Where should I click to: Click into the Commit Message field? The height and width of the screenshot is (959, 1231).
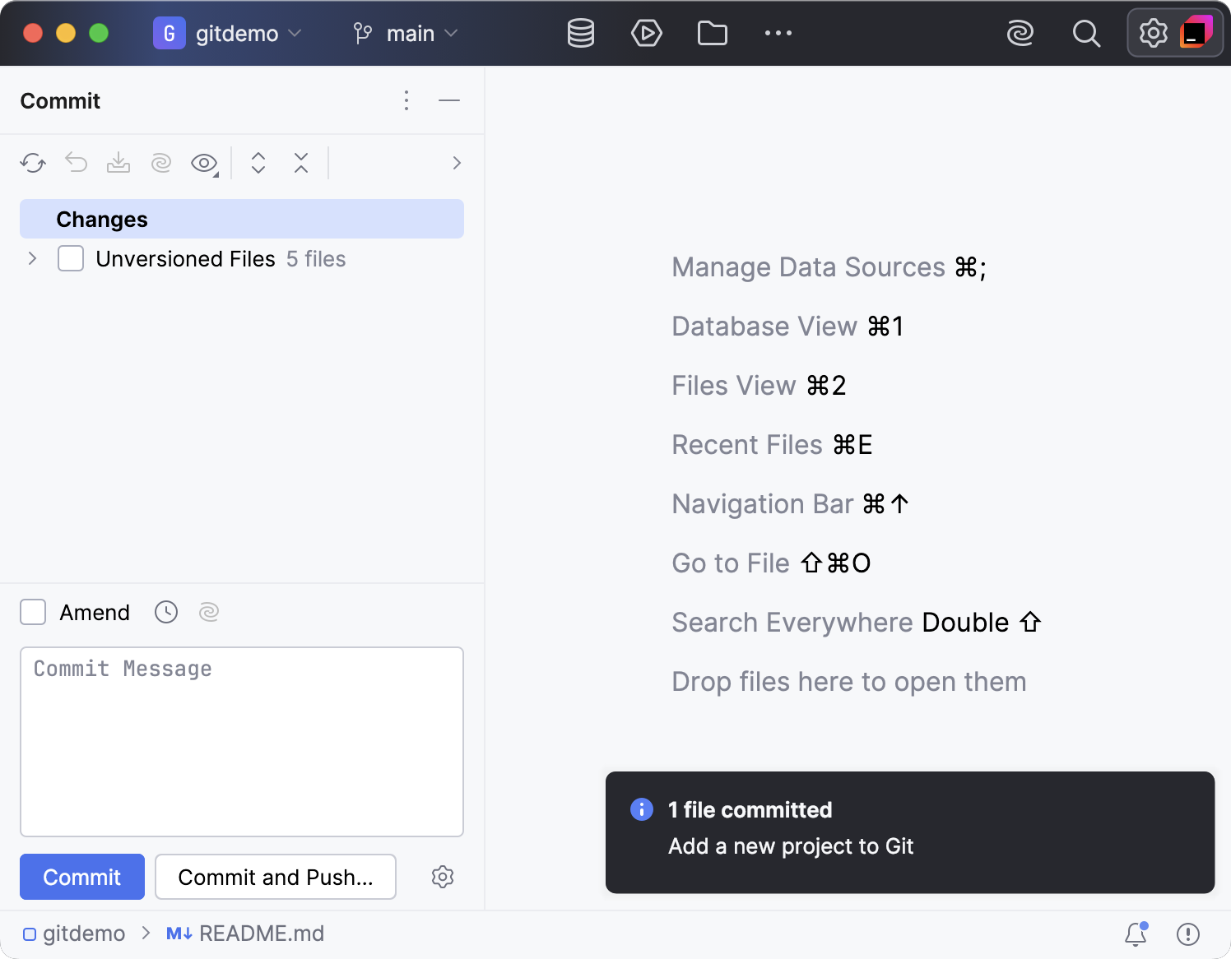pyautogui.click(x=241, y=741)
